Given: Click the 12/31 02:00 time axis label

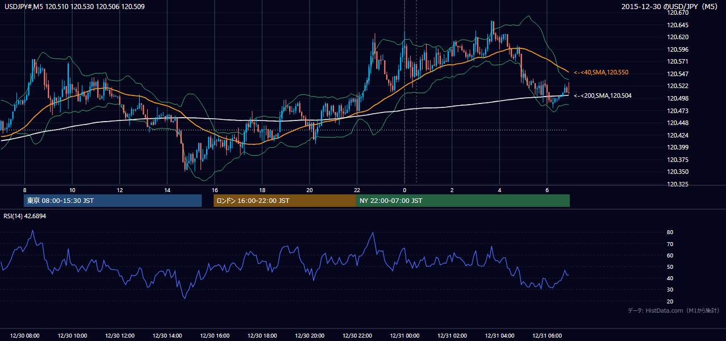Looking at the screenshot, I should point(452,336).
